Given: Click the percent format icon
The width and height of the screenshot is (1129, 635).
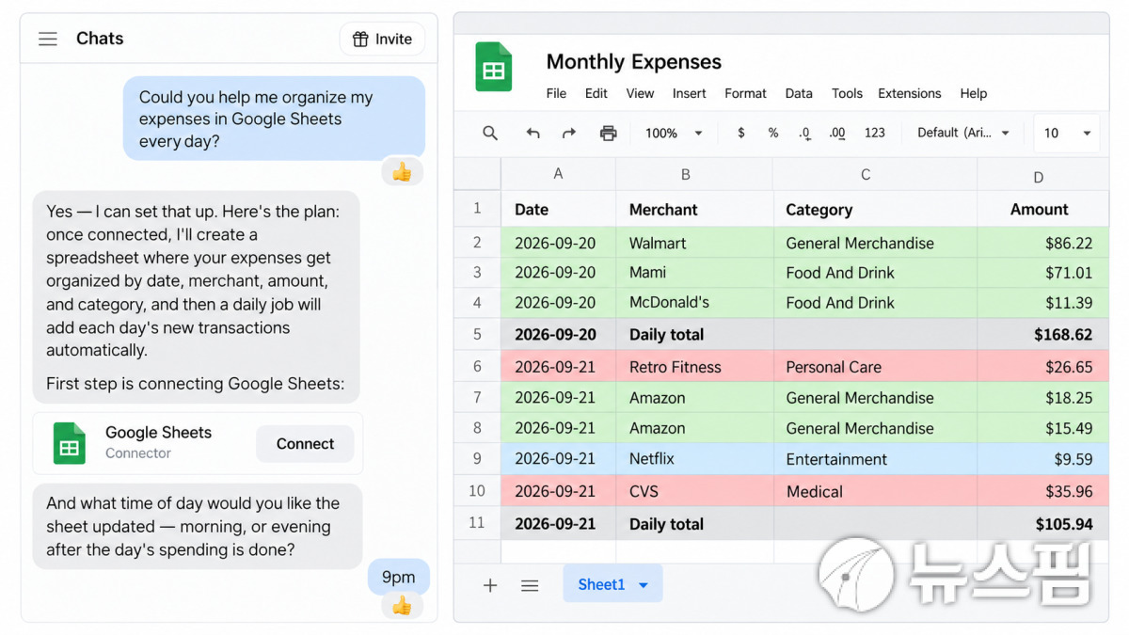Looking at the screenshot, I should click(x=773, y=133).
